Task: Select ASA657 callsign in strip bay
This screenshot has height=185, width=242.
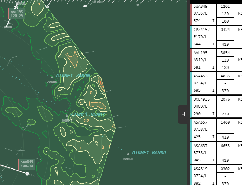Action: tap(200, 122)
